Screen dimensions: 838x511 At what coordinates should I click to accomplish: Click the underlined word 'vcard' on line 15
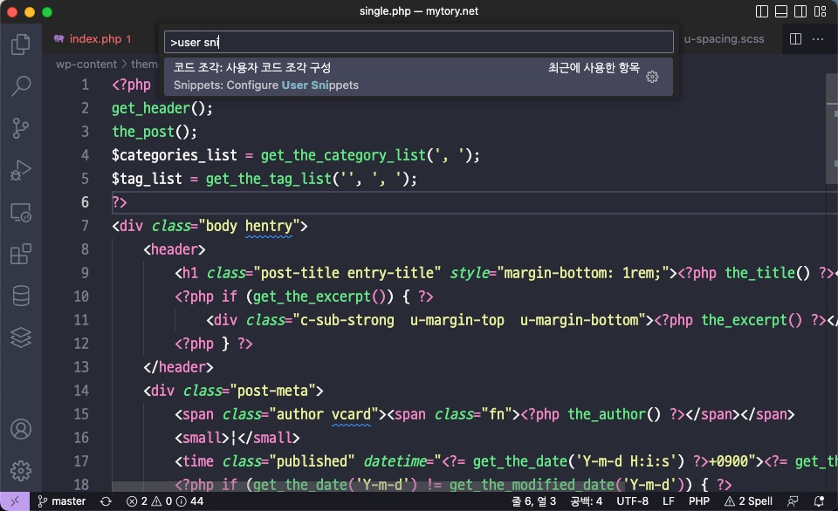tap(351, 414)
